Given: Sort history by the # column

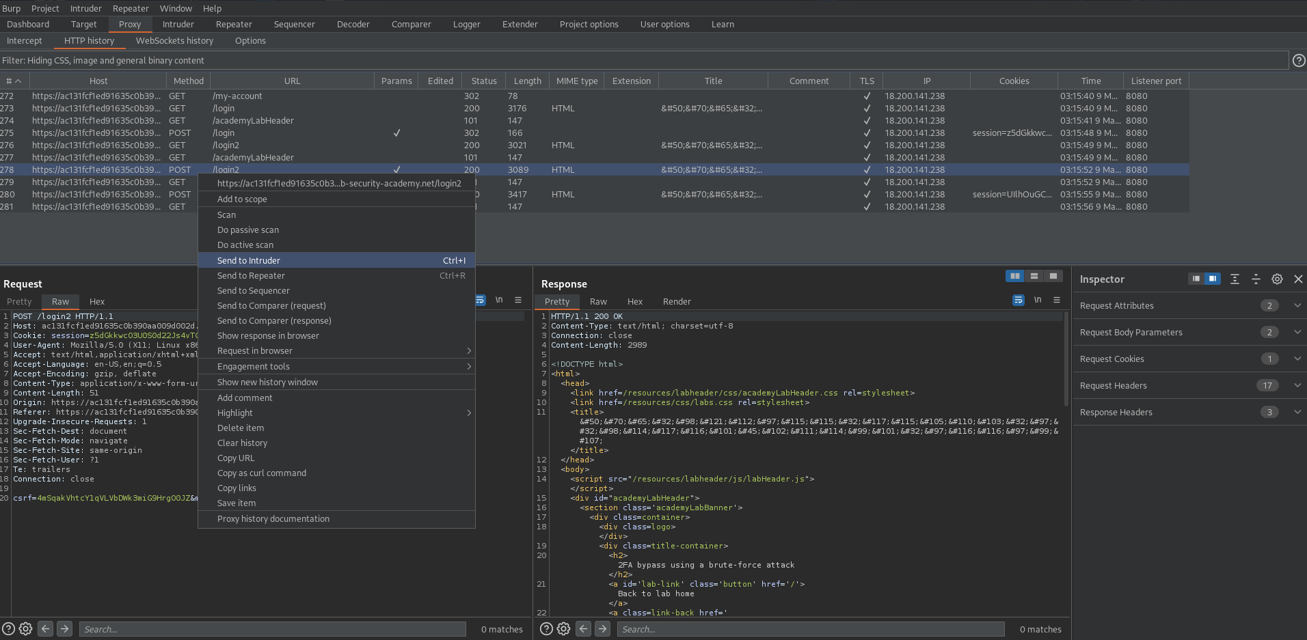Looking at the screenshot, I should pos(14,81).
